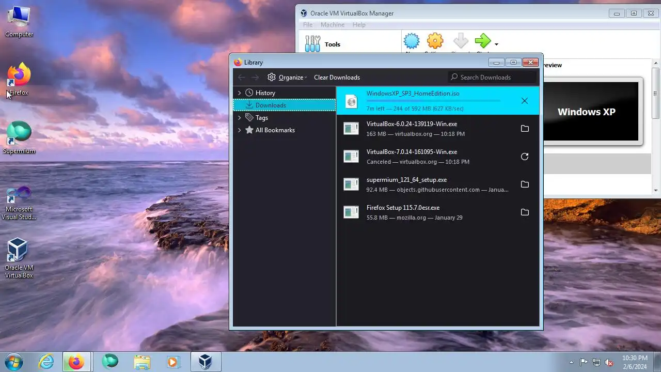Open the Start button dropdown arrow

pos(496,44)
